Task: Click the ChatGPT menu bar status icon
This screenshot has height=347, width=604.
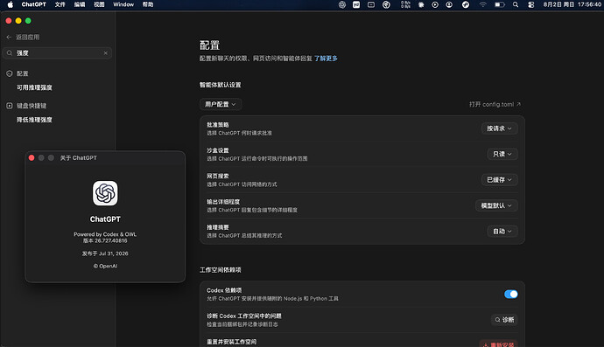Action: 342,4
